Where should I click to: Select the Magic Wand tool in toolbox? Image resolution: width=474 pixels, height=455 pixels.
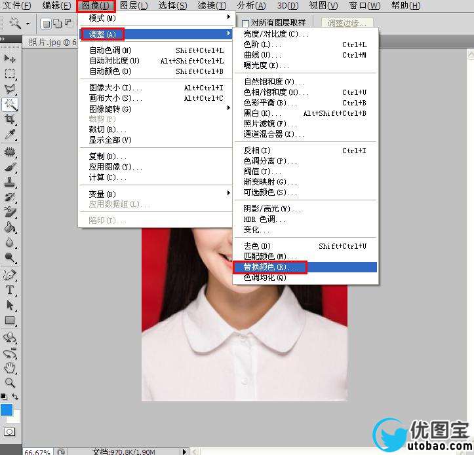[x=10, y=104]
